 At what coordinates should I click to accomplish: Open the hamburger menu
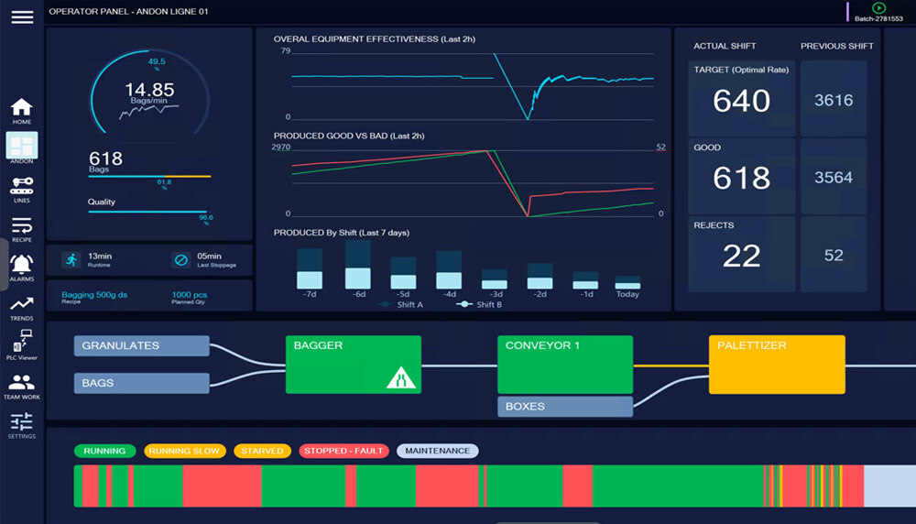tap(22, 16)
